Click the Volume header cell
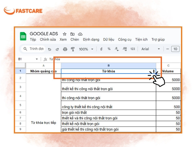Viewport: 196px width, 147px height. pyautogui.click(x=168, y=71)
